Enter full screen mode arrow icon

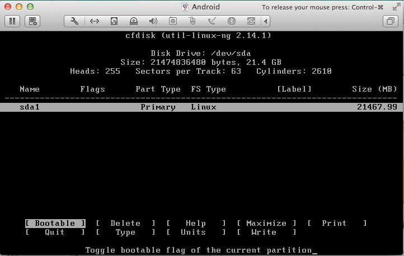(396, 7)
